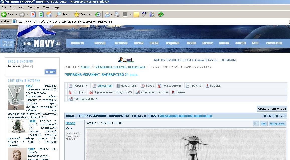Click the Mail envelope icon

click(x=107, y=14)
